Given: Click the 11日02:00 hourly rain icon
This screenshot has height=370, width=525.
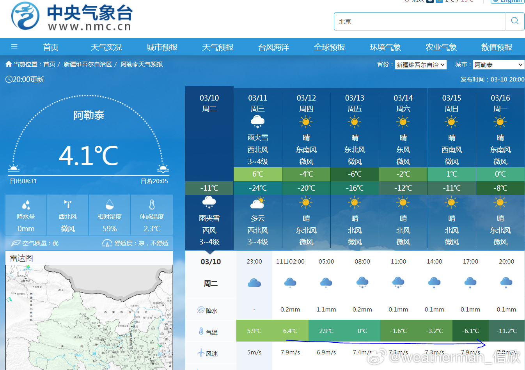Looking at the screenshot, I should 290,282.
